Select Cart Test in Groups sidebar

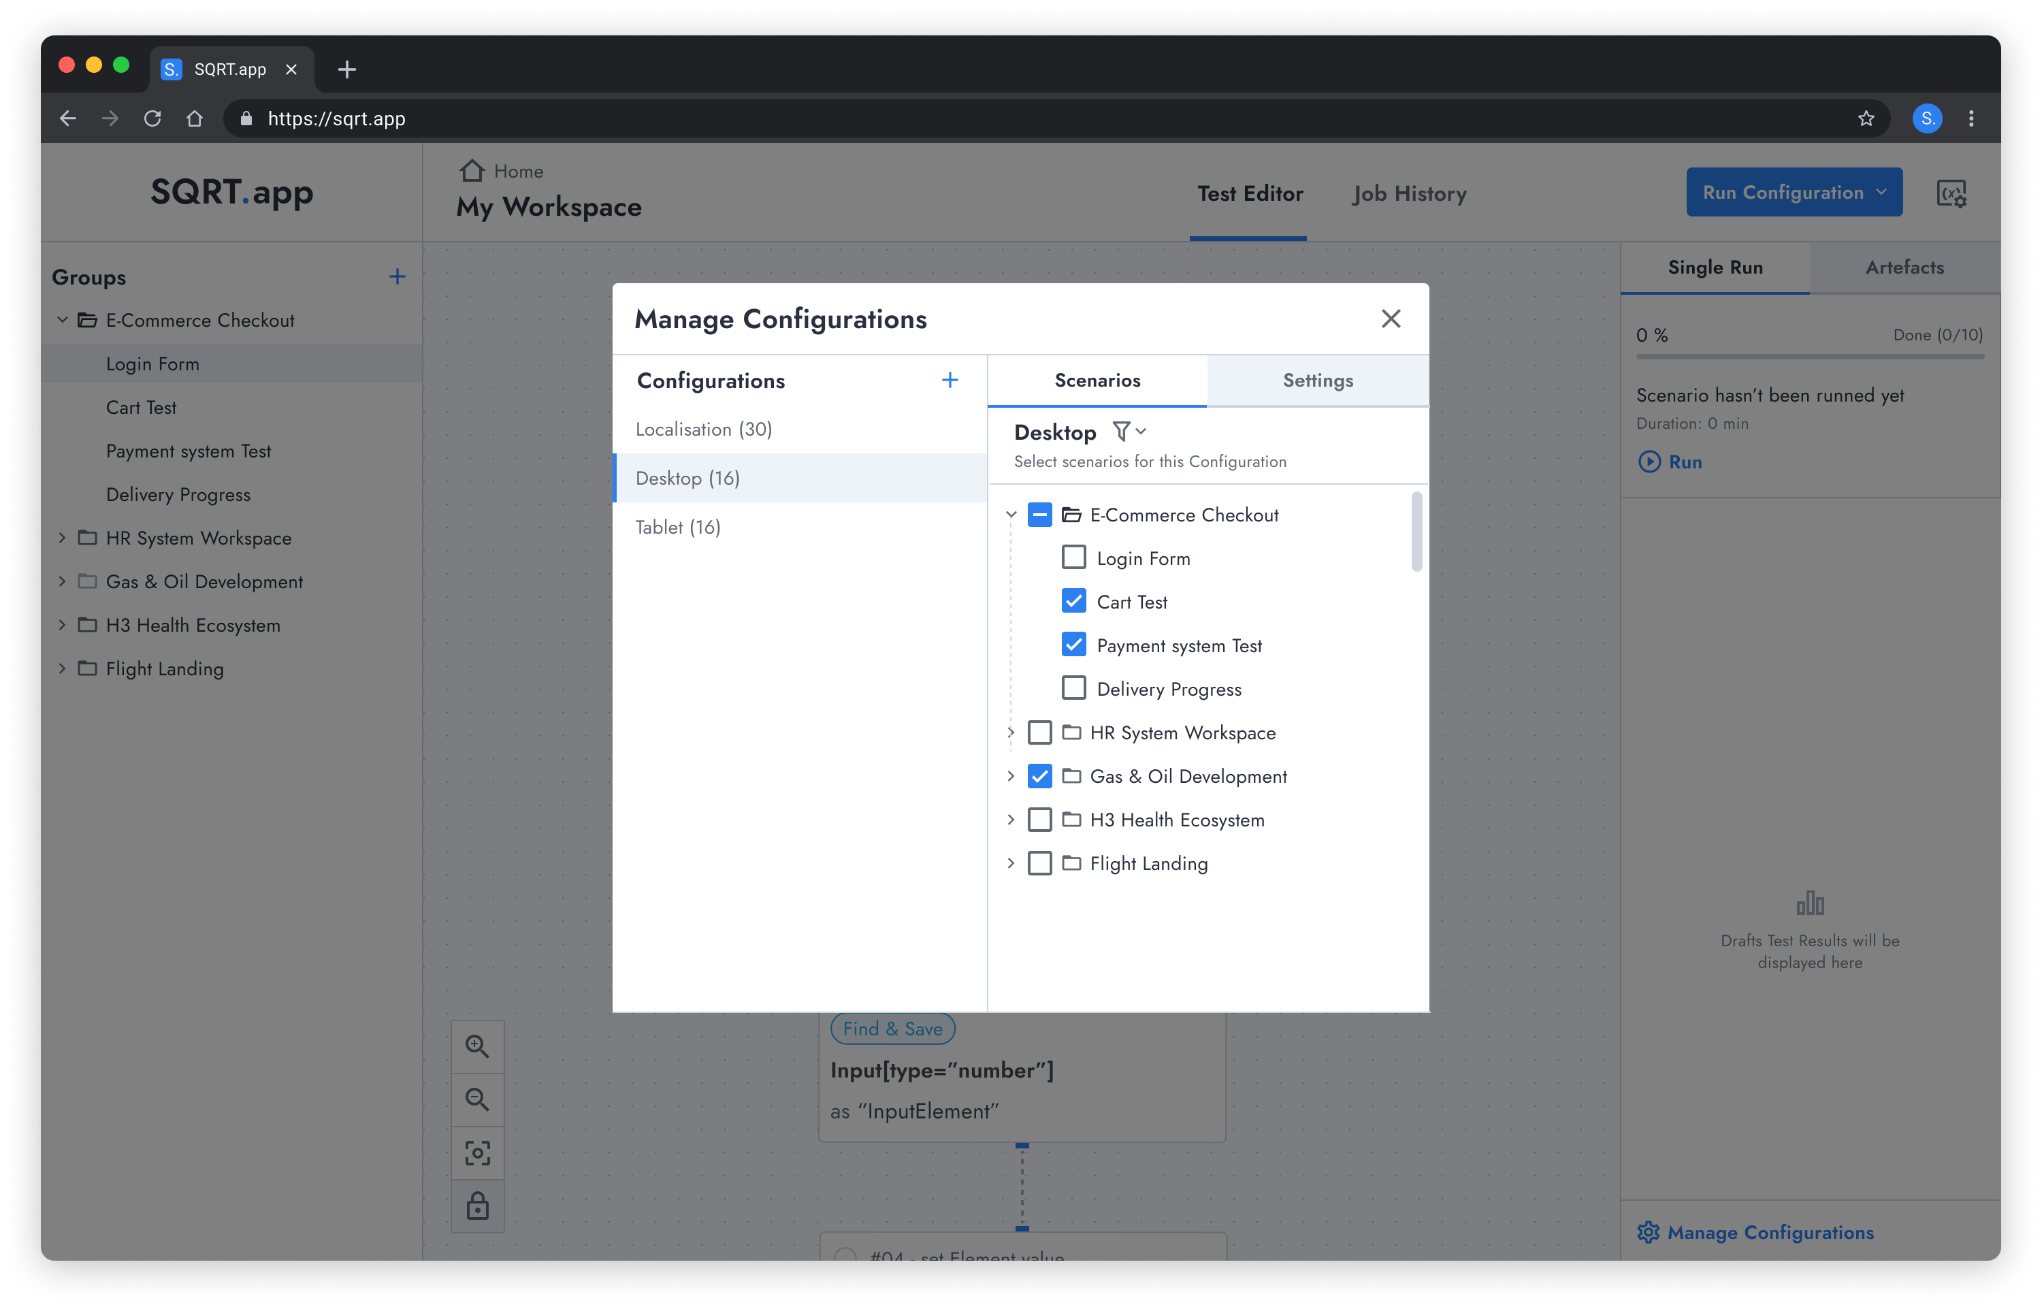231,407
